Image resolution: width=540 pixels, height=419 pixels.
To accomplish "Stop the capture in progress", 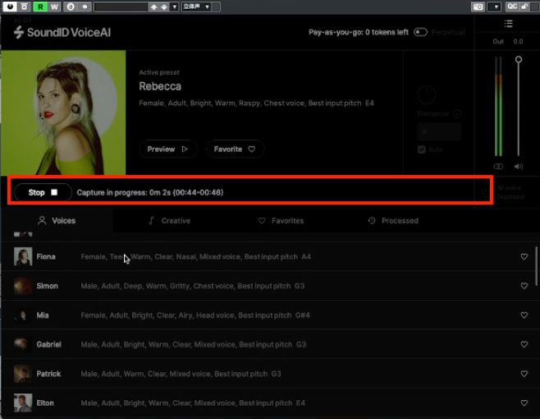I will pos(43,192).
